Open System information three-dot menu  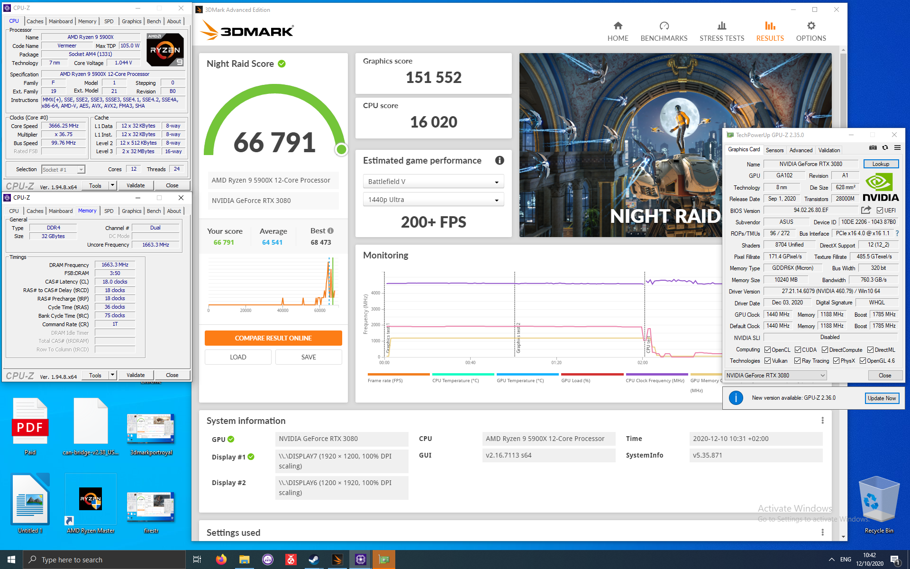(823, 421)
